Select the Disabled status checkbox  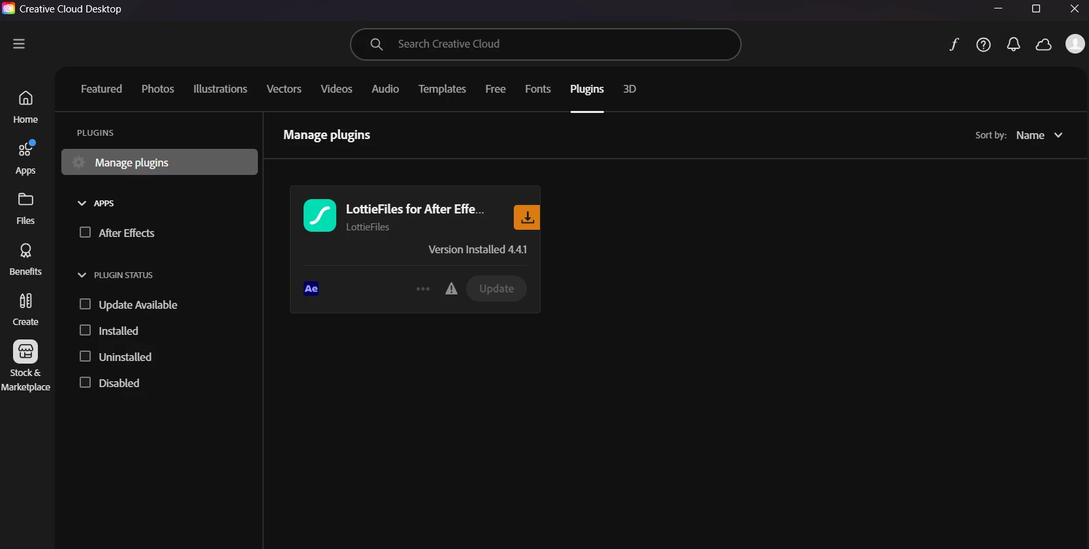[85, 383]
